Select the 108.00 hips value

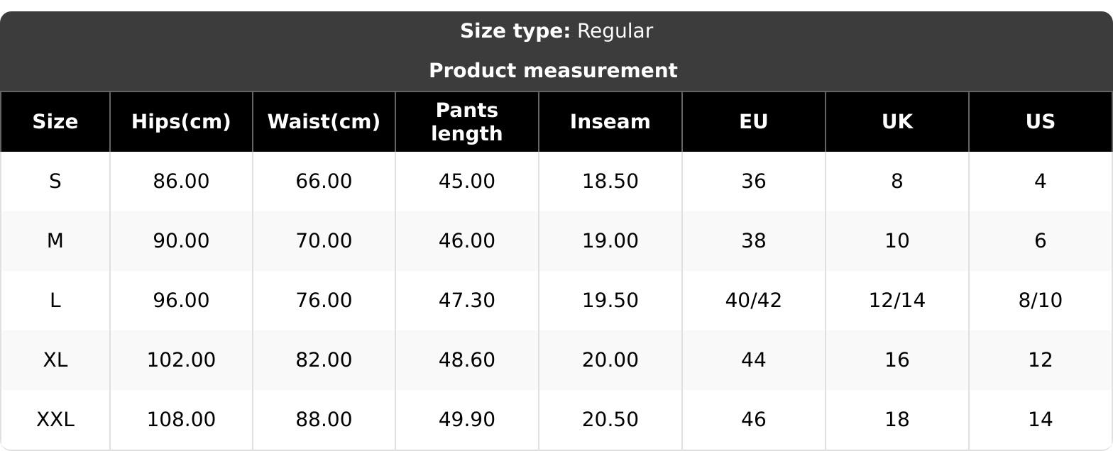tap(181, 420)
